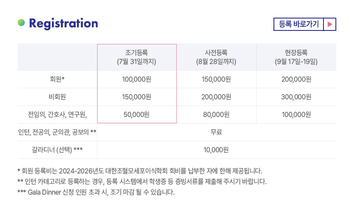This screenshot has width=354, height=214.
Task: Click the 80,000원 pre-registration cell
Action: click(216, 115)
